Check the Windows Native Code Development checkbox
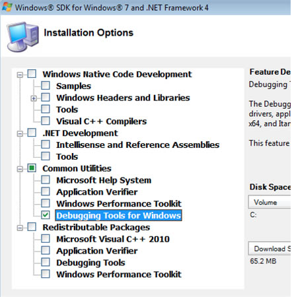 click(x=32, y=74)
